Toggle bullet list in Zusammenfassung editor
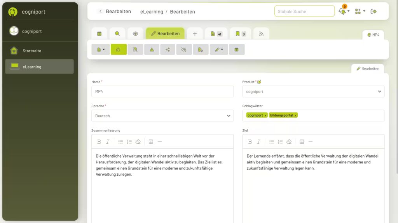The width and height of the screenshot is (398, 223). (x=120, y=142)
